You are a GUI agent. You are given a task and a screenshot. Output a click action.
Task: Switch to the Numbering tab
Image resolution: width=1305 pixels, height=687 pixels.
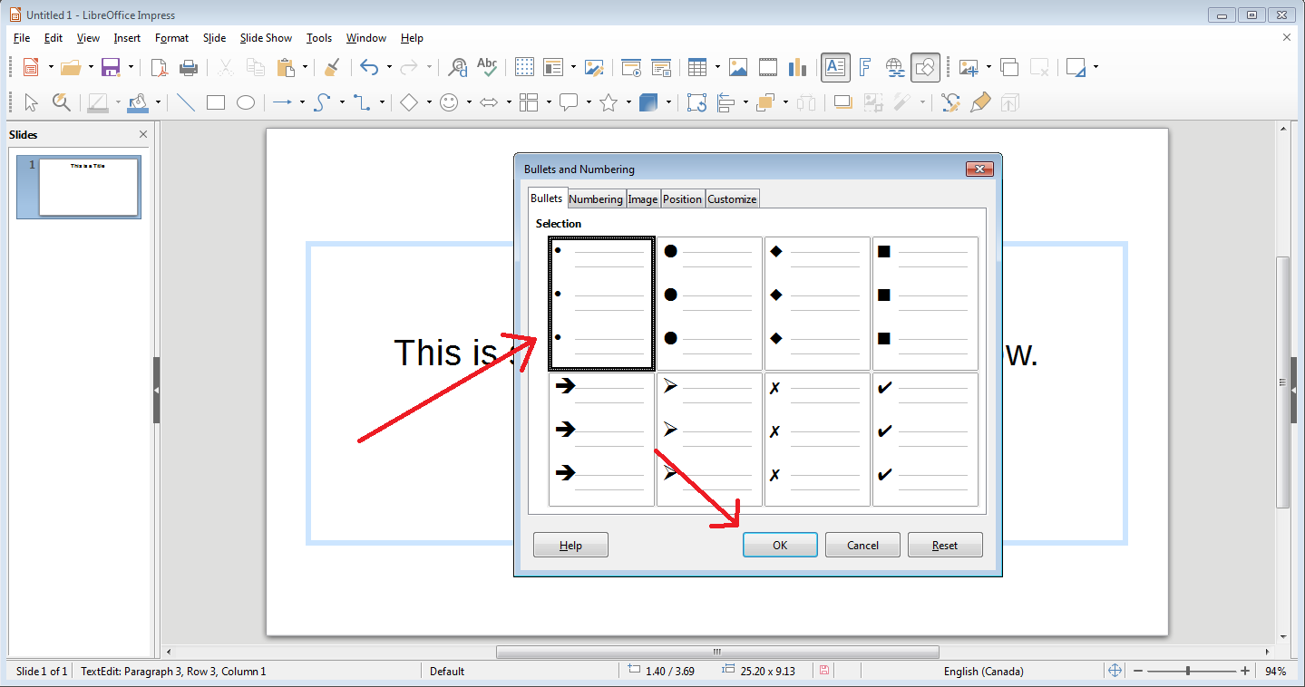tap(596, 199)
